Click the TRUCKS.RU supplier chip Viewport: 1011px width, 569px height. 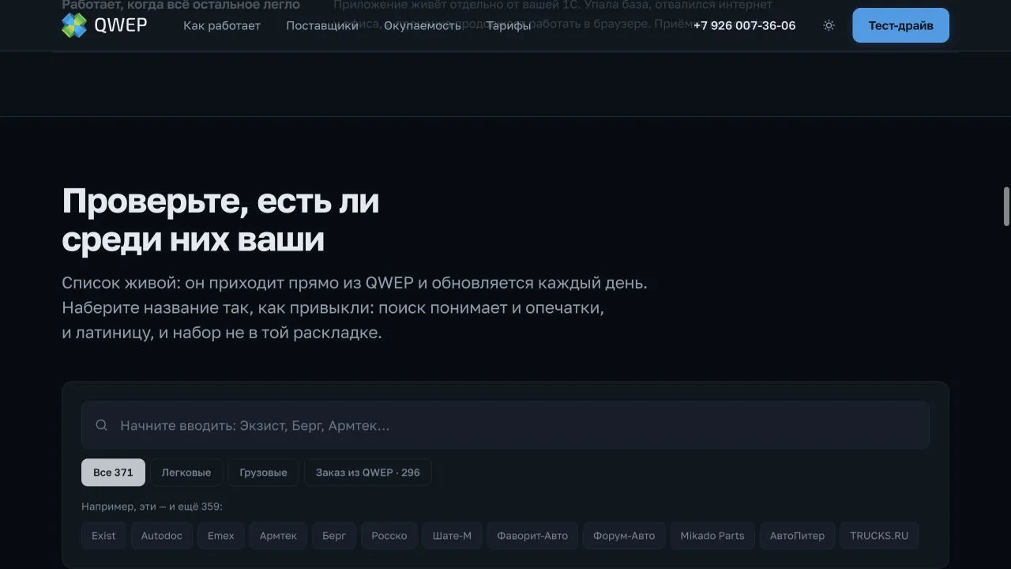pyautogui.click(x=879, y=536)
